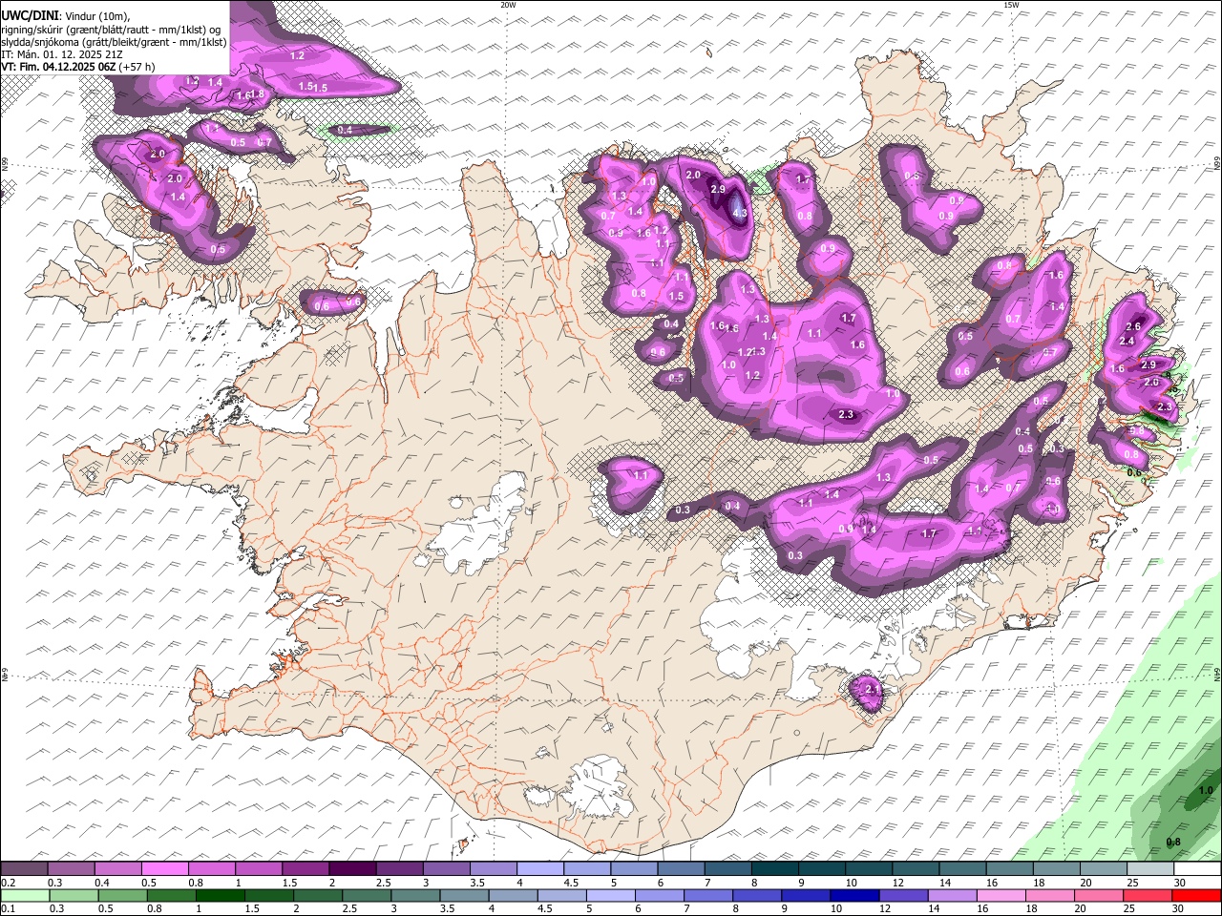
Task: Click the '2.4' value in the eastern fjords
Action: [x=1127, y=341]
